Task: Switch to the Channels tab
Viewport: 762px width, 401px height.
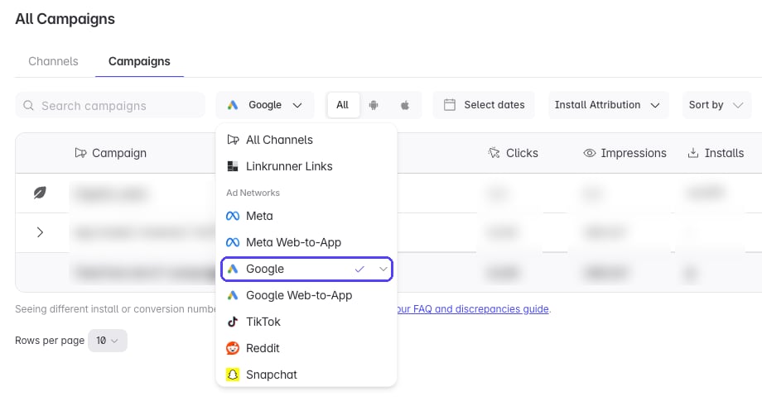Action: click(x=53, y=61)
